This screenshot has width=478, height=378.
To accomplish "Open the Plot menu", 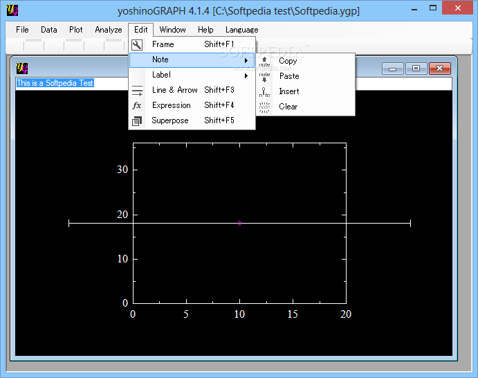I will coord(75,30).
